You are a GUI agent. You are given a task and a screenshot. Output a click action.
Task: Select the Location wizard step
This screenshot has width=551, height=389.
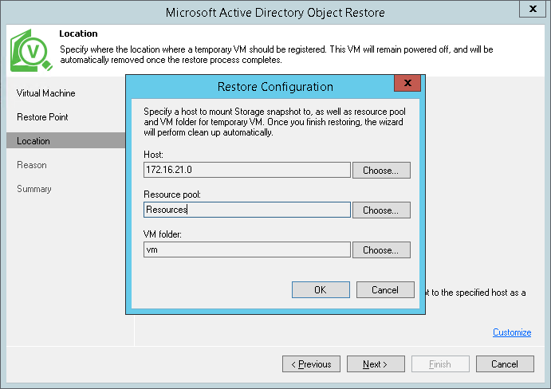tap(65, 140)
